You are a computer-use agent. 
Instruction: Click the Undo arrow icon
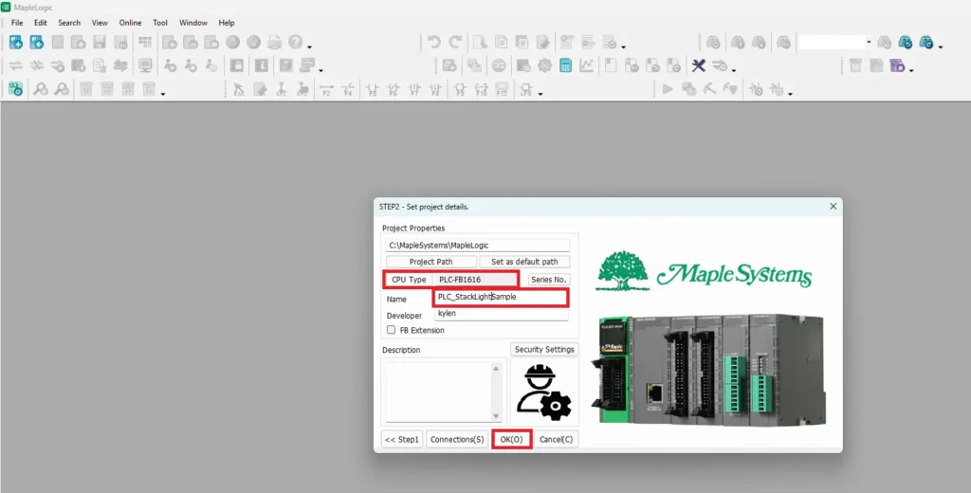pyautogui.click(x=434, y=42)
